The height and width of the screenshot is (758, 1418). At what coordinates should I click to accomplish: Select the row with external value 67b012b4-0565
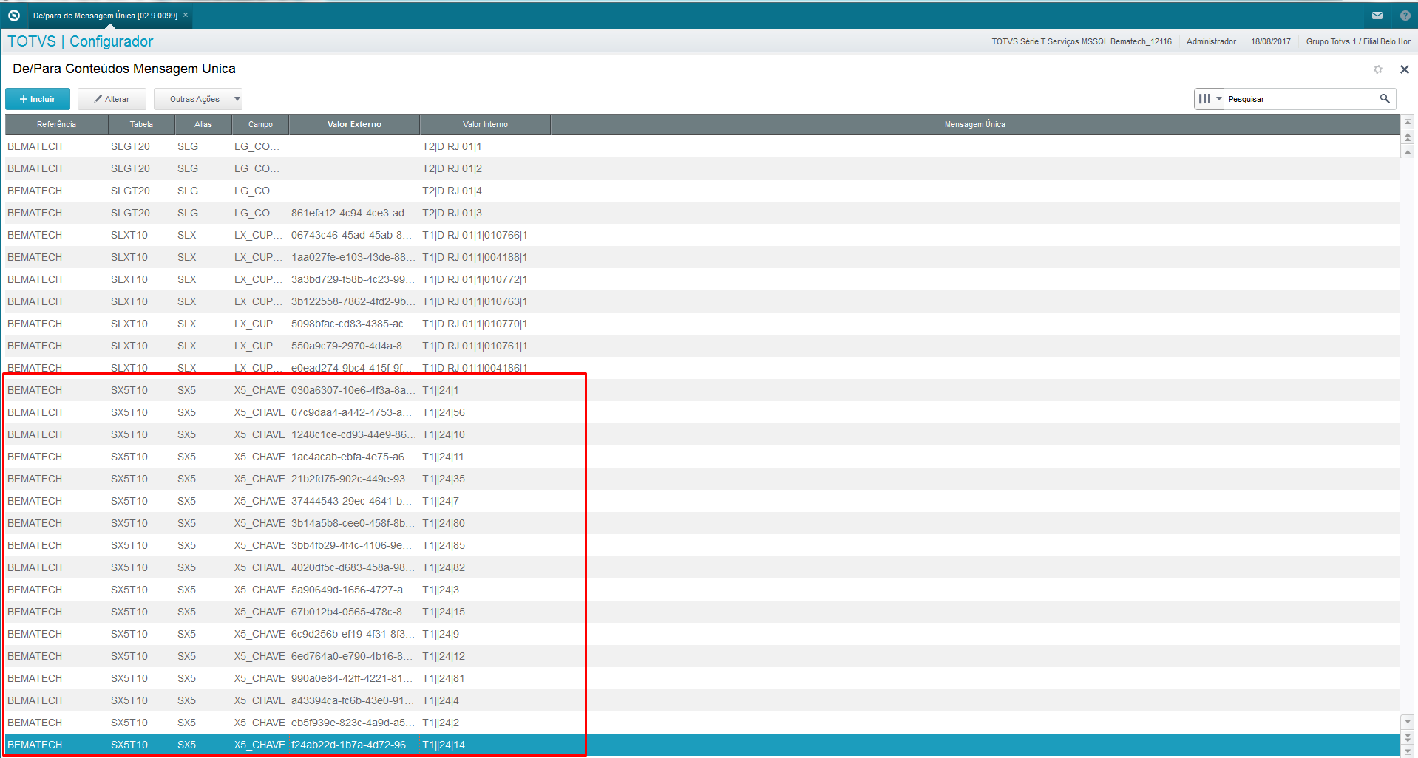[702, 612]
